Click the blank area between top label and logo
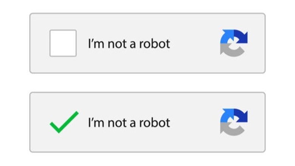The width and height of the screenshot is (295, 166). click(x=195, y=43)
